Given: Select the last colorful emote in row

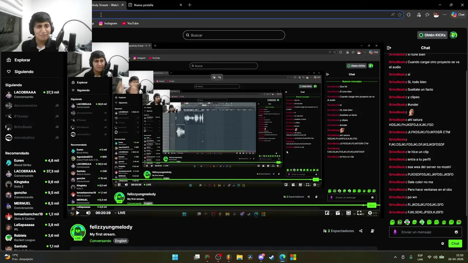Looking at the screenshot, I should [x=459, y=222].
